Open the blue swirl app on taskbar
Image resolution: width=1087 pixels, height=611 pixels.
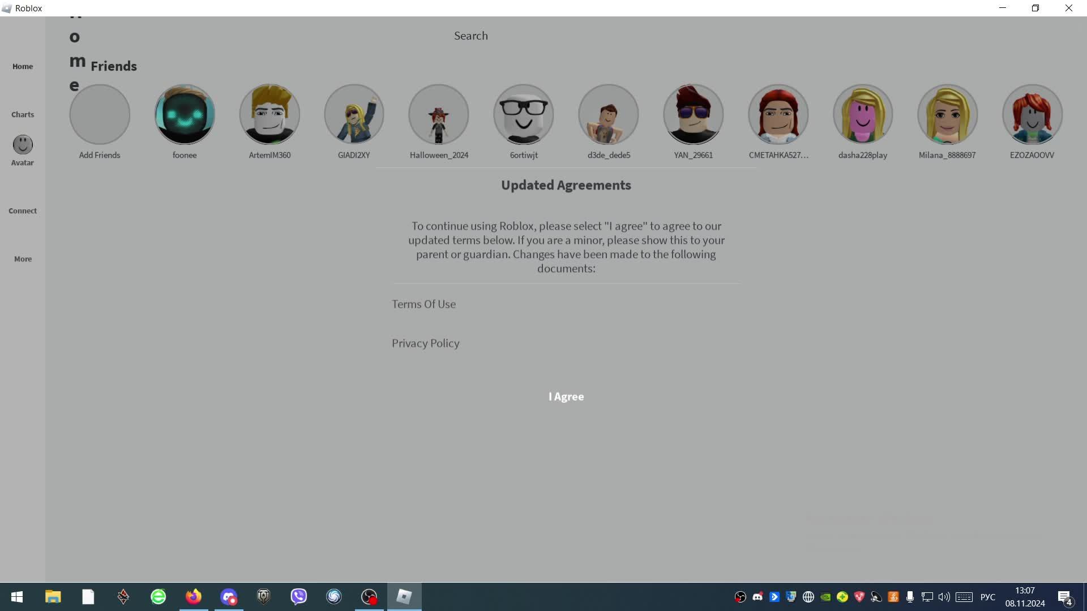[x=334, y=597]
